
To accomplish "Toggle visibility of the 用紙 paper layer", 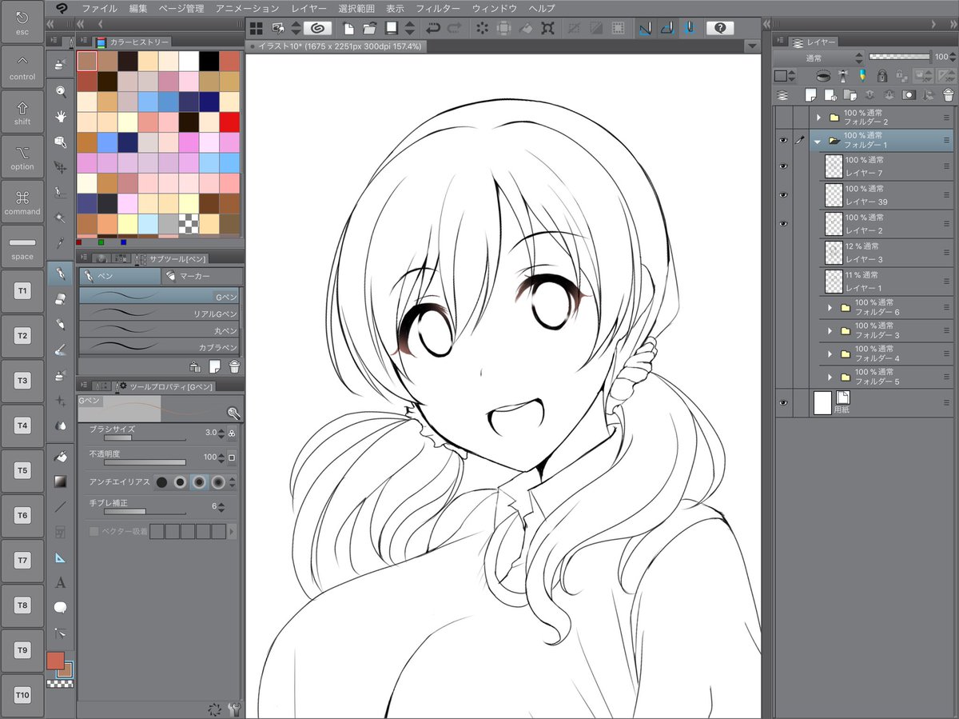I will [x=784, y=402].
